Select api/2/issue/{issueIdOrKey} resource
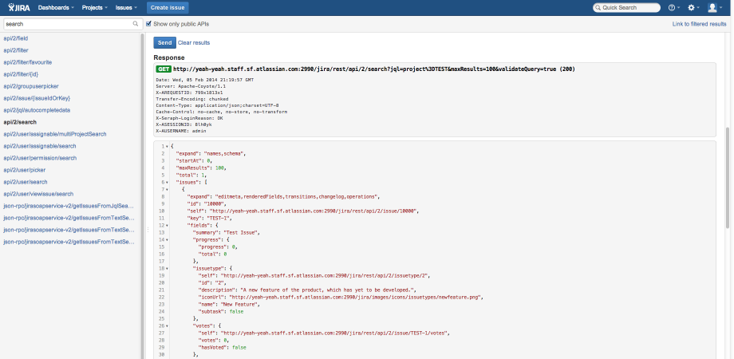The image size is (734, 359). tap(37, 98)
